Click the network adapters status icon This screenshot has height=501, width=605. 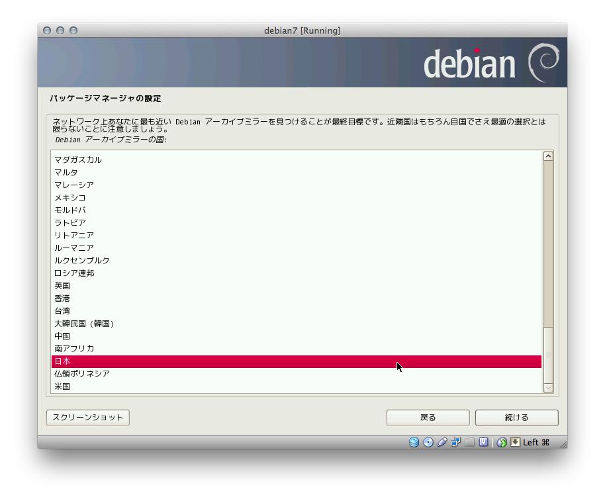coord(456,442)
